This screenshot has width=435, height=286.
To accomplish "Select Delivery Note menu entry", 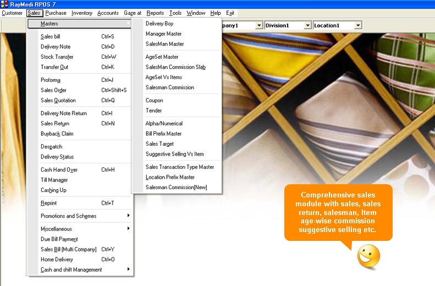I will coord(80,47).
